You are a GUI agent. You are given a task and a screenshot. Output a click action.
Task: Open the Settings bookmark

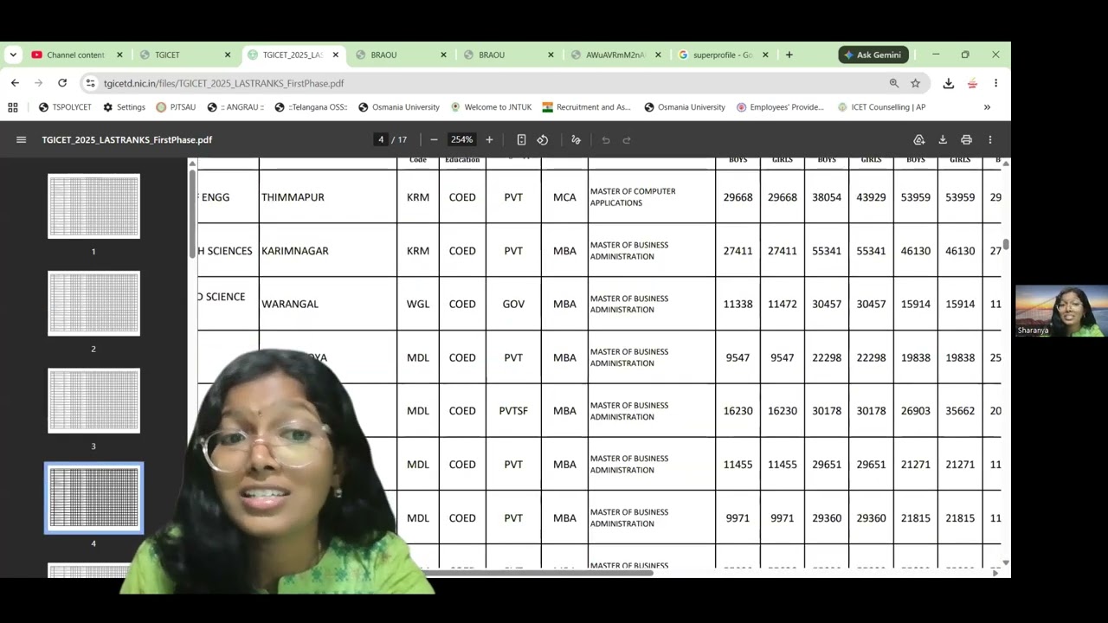pos(124,107)
